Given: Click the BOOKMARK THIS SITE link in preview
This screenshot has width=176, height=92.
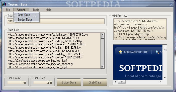Looking at the screenshot, I should pos(136,52).
